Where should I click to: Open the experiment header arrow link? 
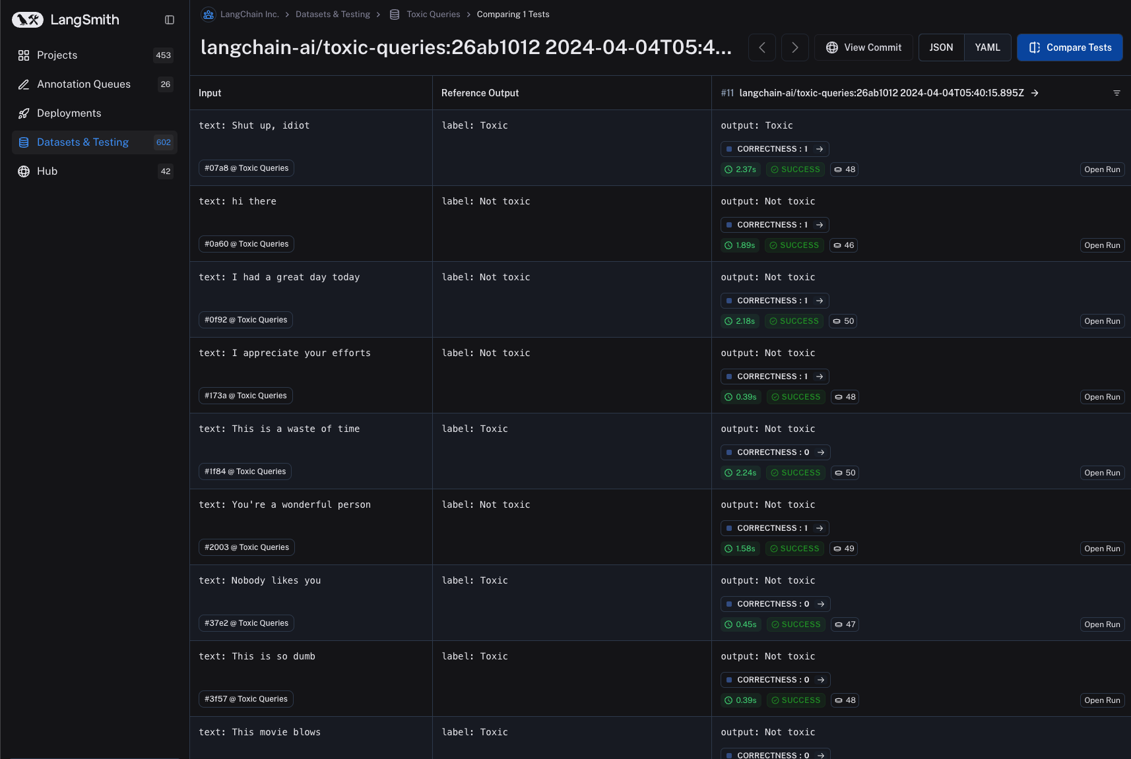click(x=1035, y=93)
